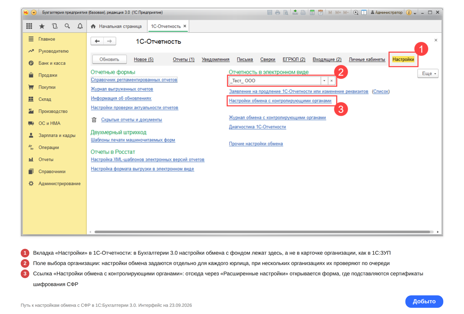Viewport: 464px width, 314px height.
Task: Click the orange main menu dropdown circle
Action: pos(34,12)
